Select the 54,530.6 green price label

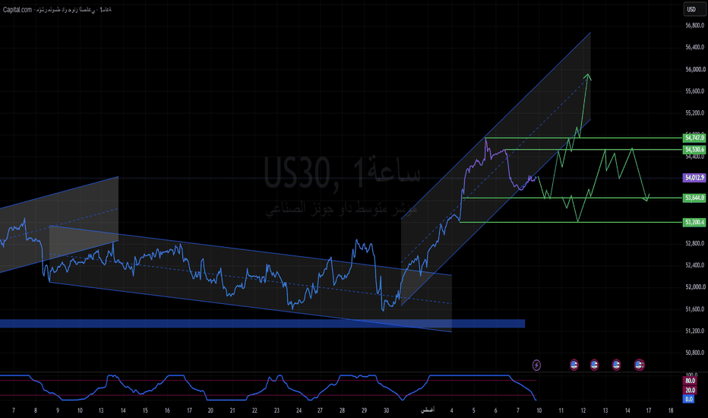(694, 150)
